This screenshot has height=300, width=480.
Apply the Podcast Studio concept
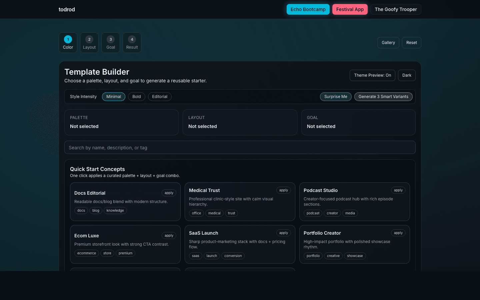click(398, 190)
